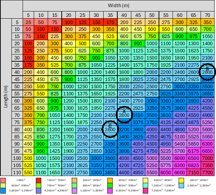The height and width of the screenshot is (195, 216).
Task: Click the cell showing 5100
Action: [x=180, y=137]
